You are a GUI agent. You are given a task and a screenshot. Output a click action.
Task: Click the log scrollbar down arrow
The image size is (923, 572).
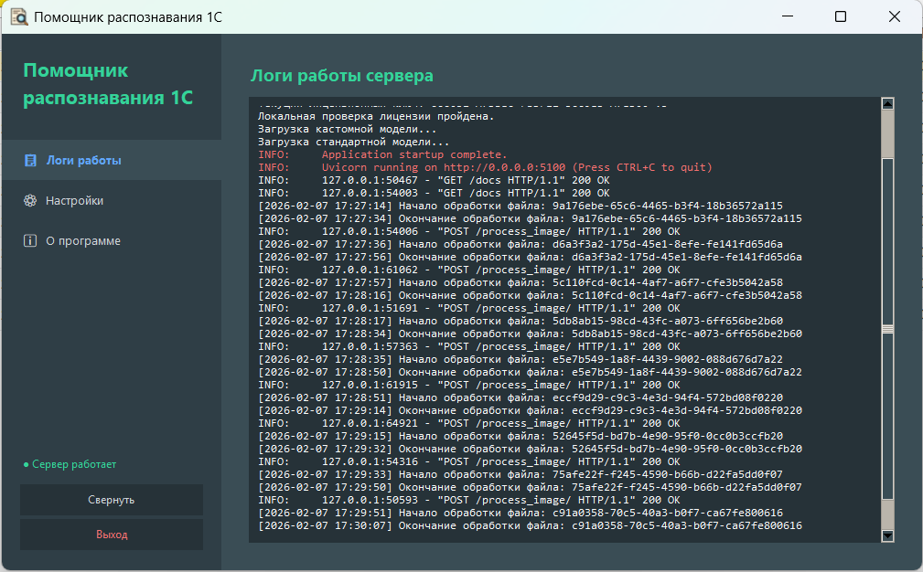tap(887, 535)
